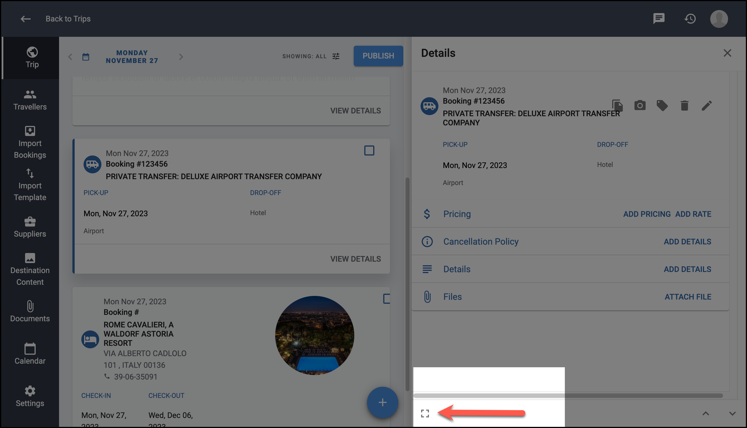Screen dimensions: 747x428
Task: Click down chevron at Details panel bottom
Action: coord(732,413)
